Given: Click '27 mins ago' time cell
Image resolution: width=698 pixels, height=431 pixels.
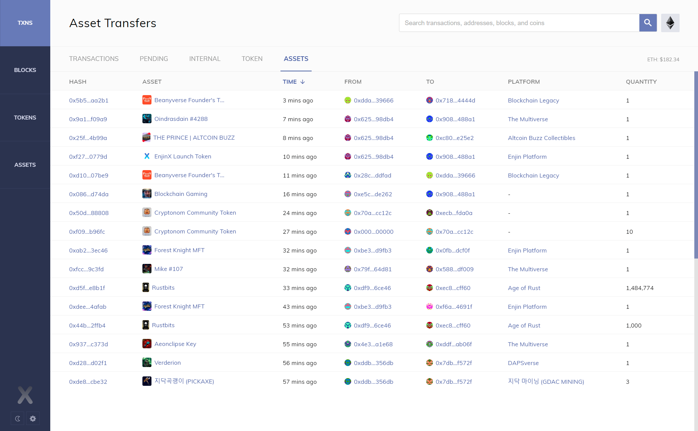Looking at the screenshot, I should click(300, 232).
